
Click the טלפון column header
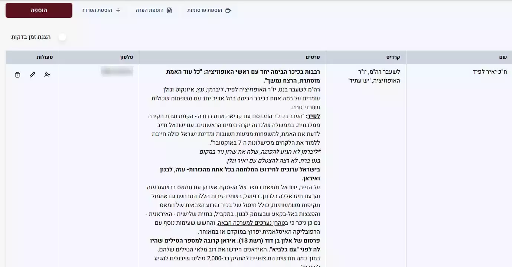pos(99,57)
